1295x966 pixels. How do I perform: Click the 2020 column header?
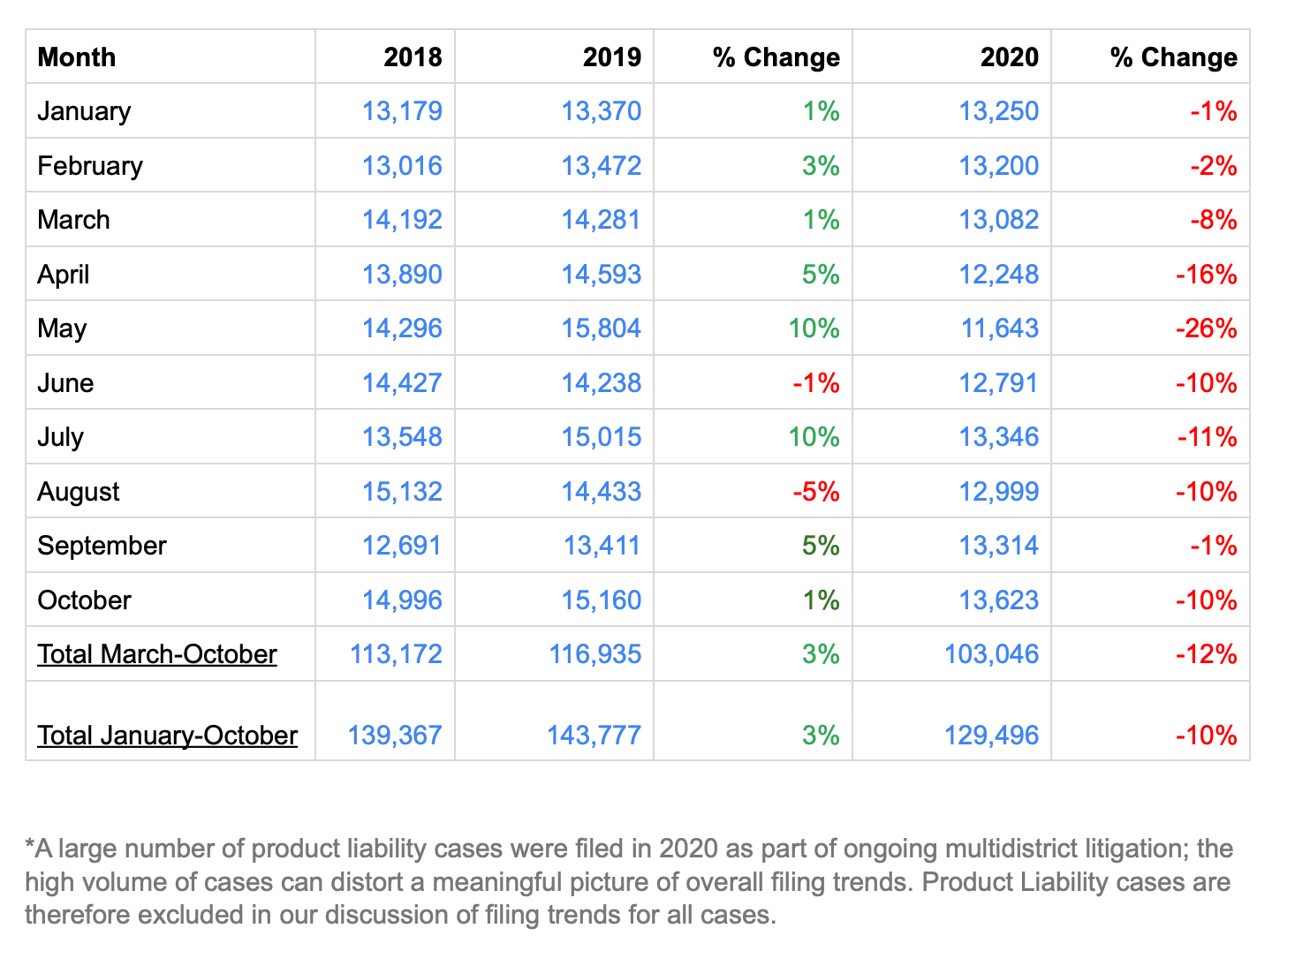tap(1009, 57)
